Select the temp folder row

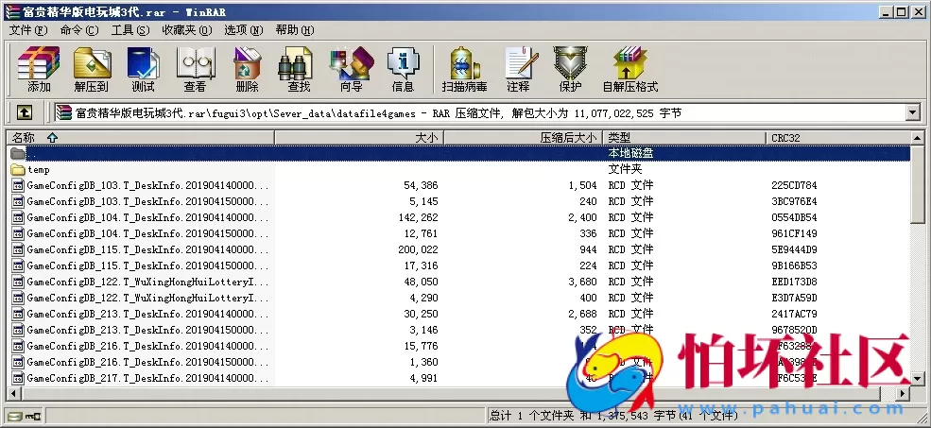(x=457, y=169)
